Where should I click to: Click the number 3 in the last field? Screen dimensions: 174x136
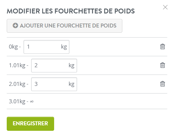pos(36,84)
